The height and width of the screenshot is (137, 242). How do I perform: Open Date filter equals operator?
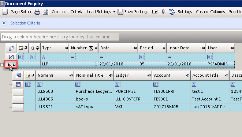102,57
